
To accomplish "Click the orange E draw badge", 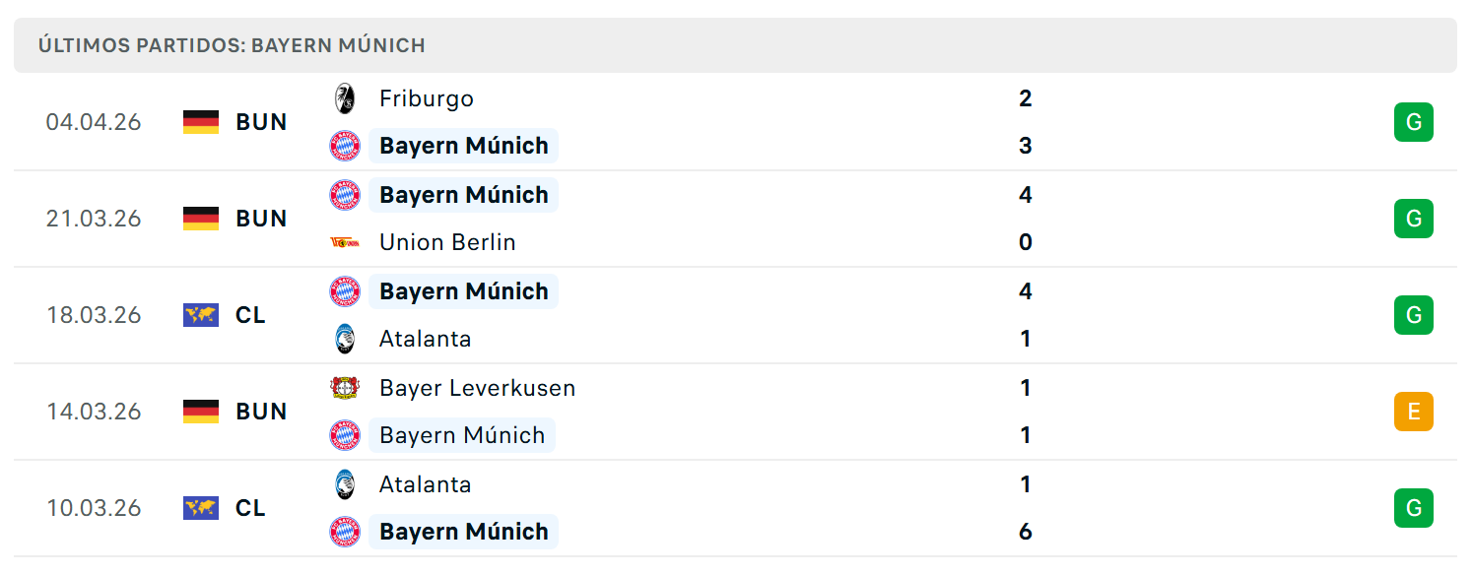I will 1414,412.
